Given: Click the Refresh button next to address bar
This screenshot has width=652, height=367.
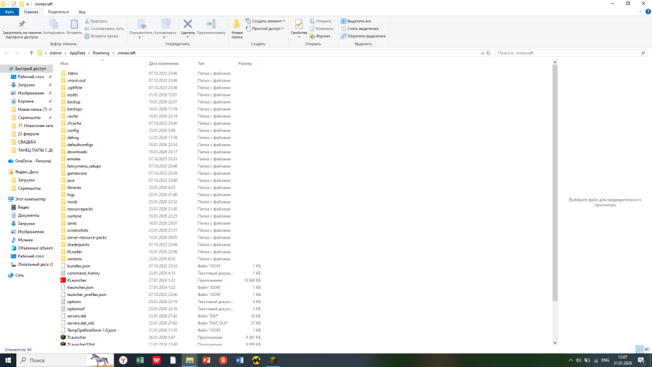Looking at the screenshot, I should click(x=488, y=53).
